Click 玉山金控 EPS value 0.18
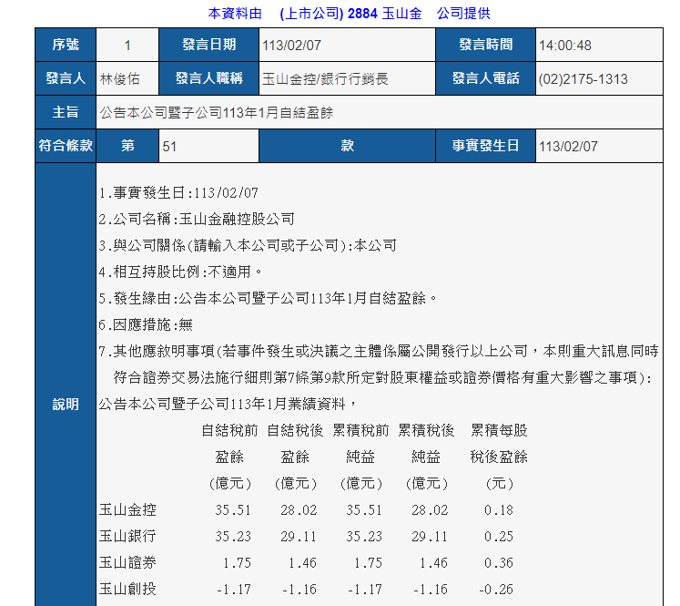The width and height of the screenshot is (680, 606). point(499,510)
